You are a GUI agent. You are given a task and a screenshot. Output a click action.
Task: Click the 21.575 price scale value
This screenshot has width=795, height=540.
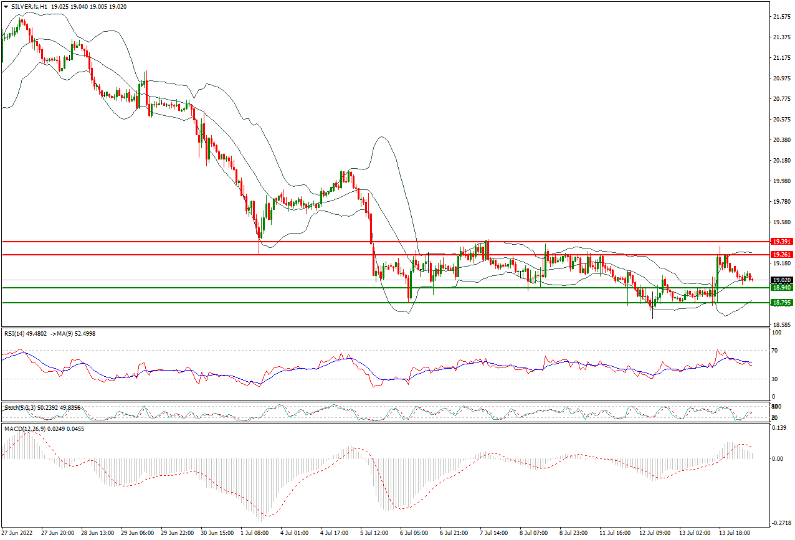[781, 16]
